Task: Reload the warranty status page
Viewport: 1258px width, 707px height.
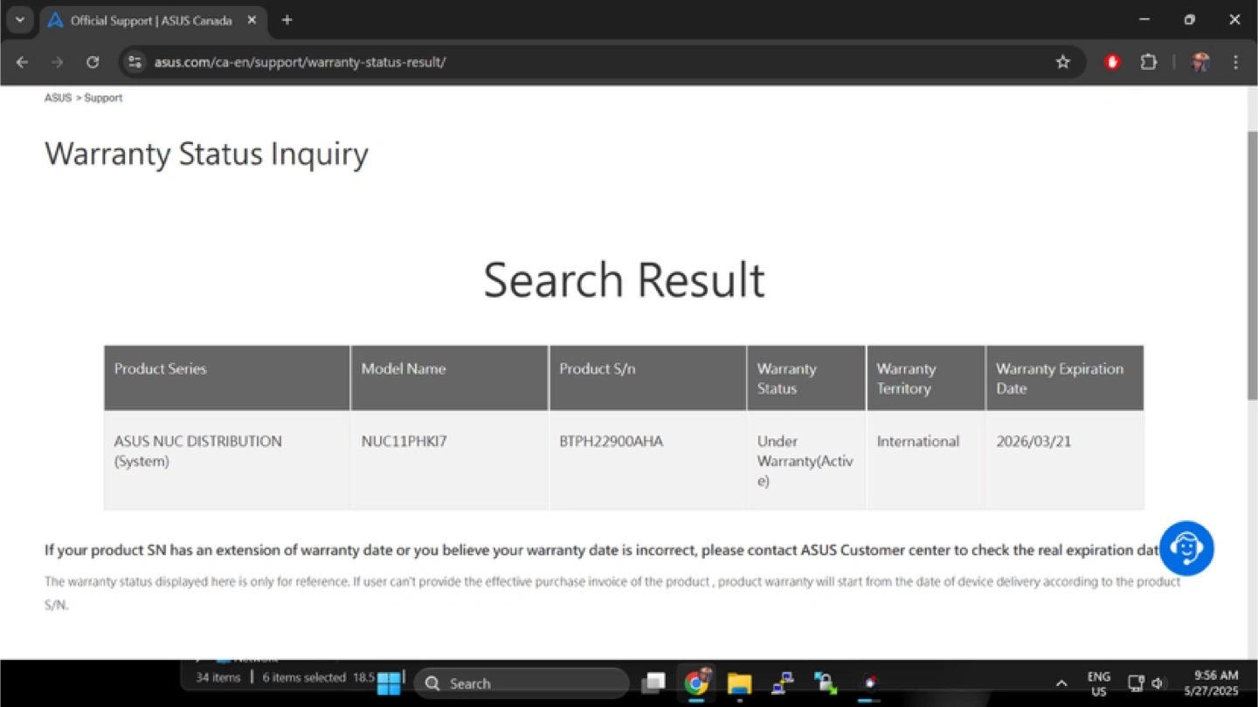Action: point(93,62)
